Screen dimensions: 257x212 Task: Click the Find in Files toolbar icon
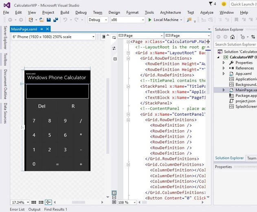pyautogui.click(x=189, y=20)
